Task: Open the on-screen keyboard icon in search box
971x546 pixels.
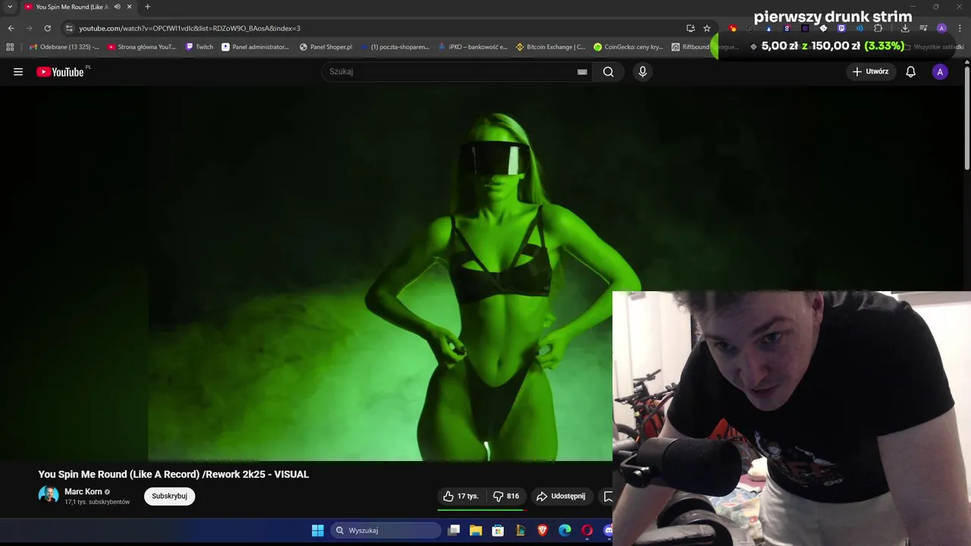Action: [582, 72]
